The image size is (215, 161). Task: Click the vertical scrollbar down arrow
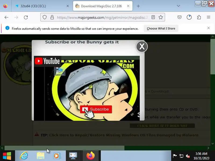[213, 144]
